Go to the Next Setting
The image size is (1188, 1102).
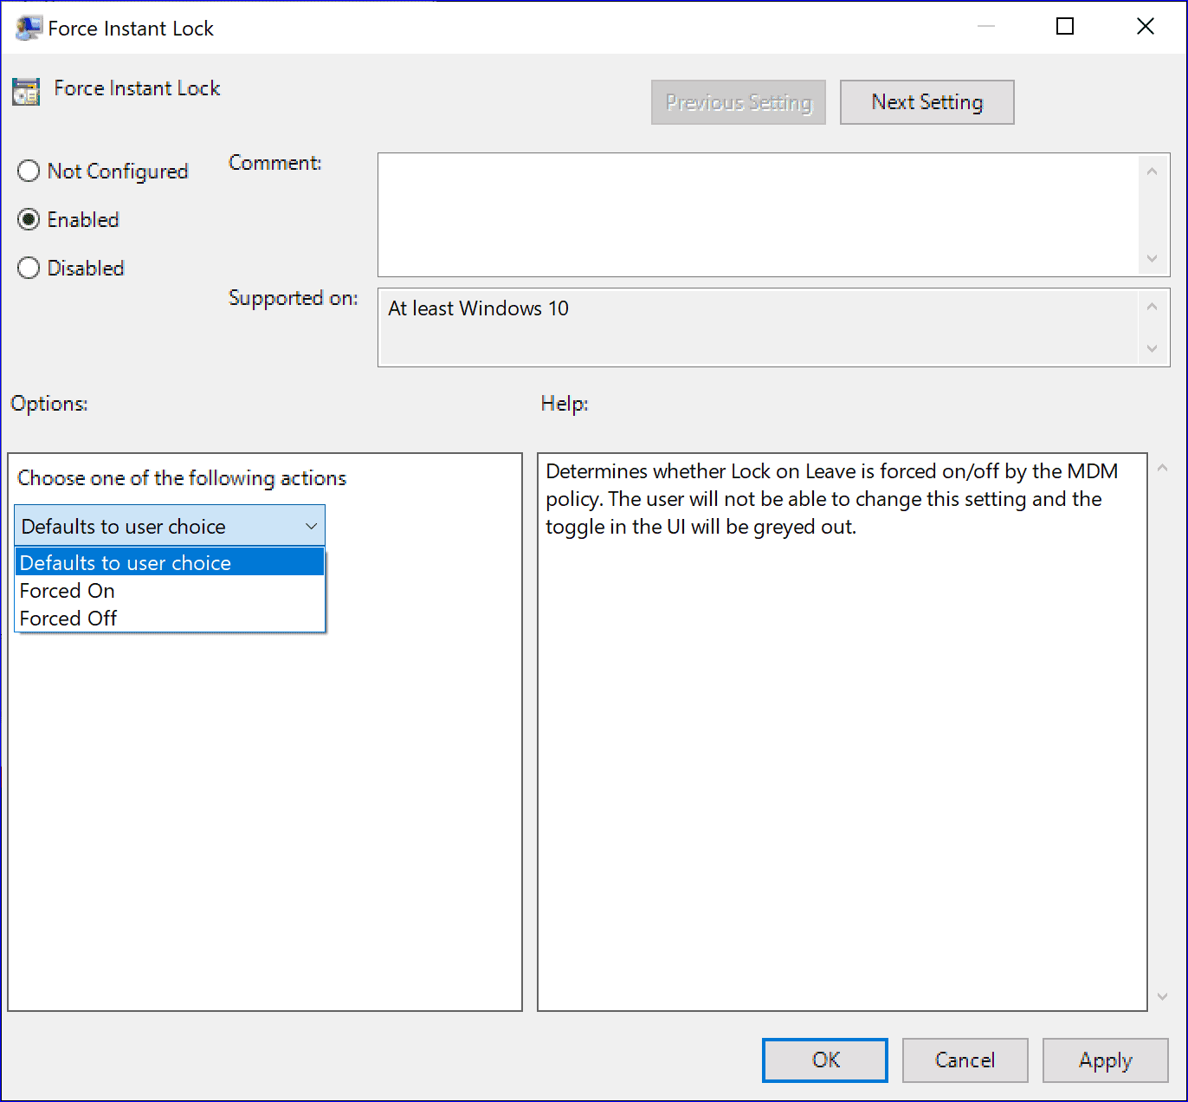tap(927, 102)
